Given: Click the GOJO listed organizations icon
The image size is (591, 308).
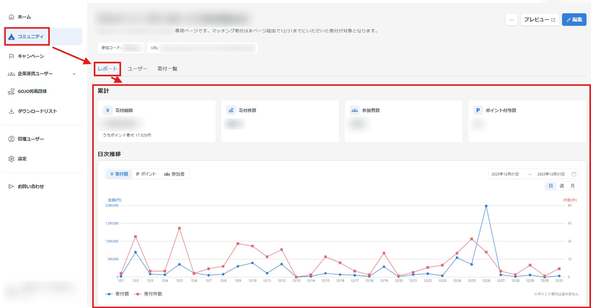Looking at the screenshot, I should pos(11,92).
